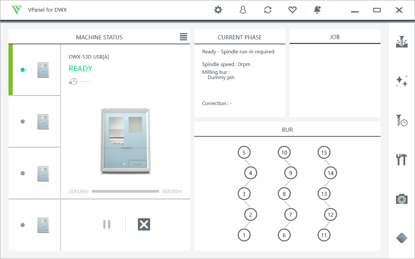
Task: Select bur slot 9
Action: click(x=291, y=173)
